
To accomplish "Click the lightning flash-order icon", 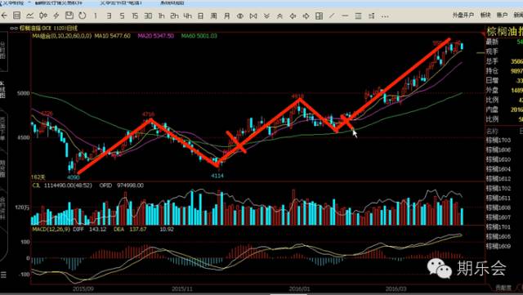I will tap(56, 16).
